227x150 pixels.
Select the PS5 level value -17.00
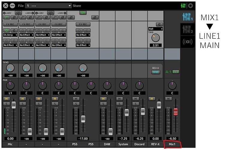83,139
